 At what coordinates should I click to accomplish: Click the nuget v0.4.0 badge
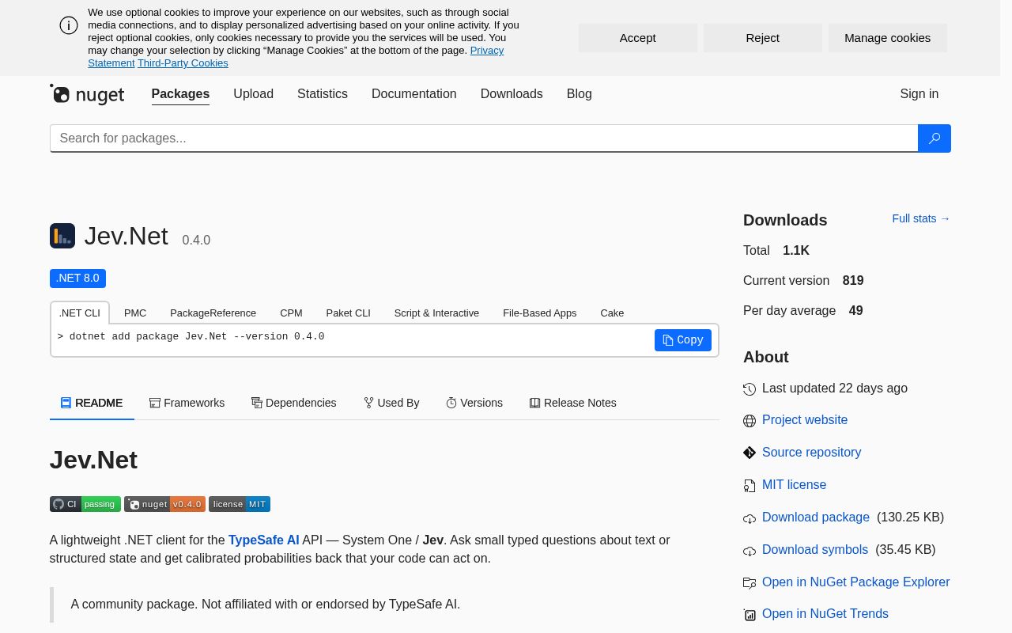pyautogui.click(x=164, y=504)
